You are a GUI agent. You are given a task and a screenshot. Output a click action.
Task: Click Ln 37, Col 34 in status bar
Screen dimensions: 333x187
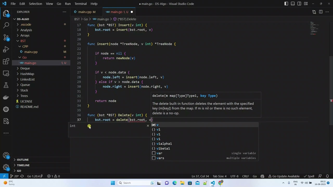(x=200, y=176)
